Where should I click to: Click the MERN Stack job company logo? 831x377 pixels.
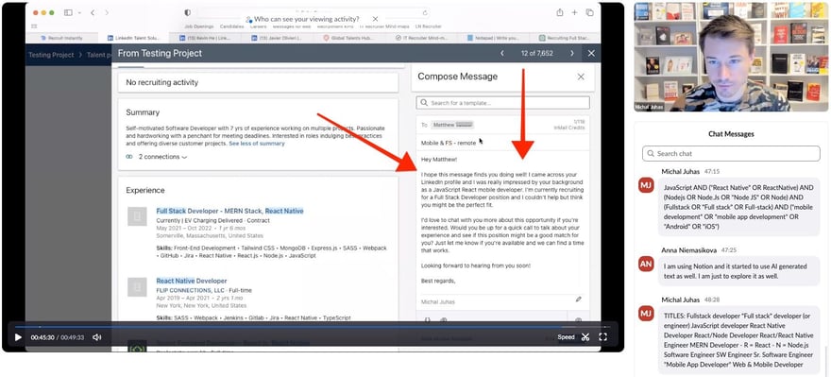pyautogui.click(x=137, y=216)
